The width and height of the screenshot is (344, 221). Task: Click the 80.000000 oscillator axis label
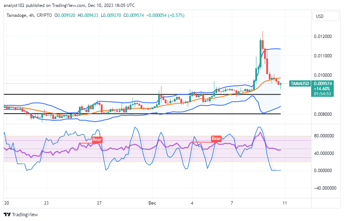[x=324, y=136]
